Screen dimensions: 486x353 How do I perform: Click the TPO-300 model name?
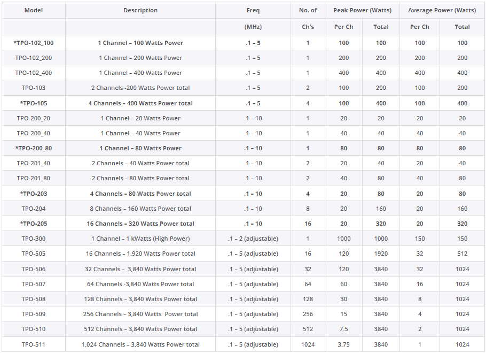[x=34, y=239]
